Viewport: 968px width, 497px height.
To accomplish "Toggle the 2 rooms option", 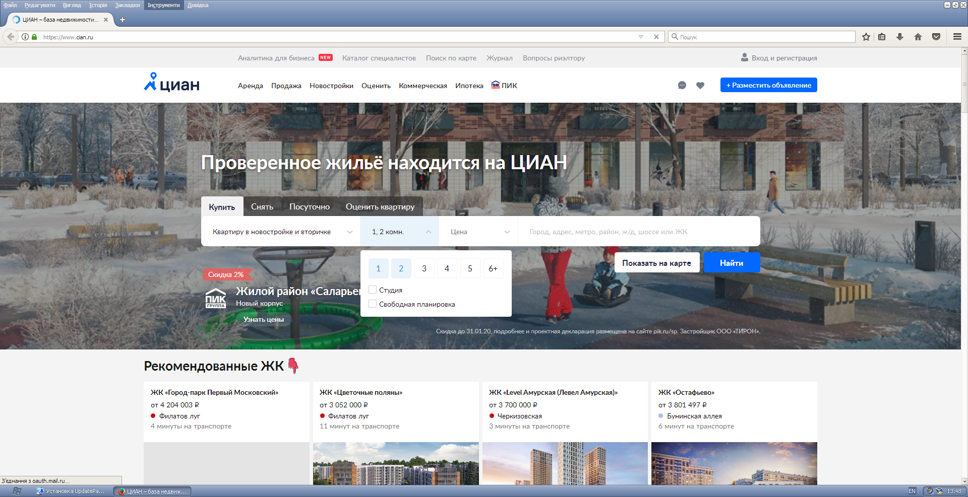I will (401, 268).
